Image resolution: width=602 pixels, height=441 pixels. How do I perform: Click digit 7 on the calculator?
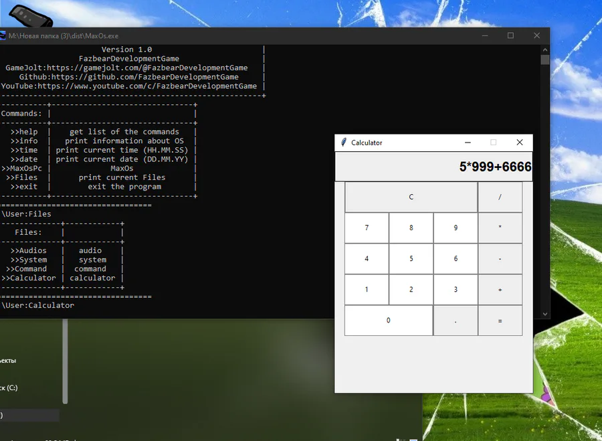coord(367,228)
